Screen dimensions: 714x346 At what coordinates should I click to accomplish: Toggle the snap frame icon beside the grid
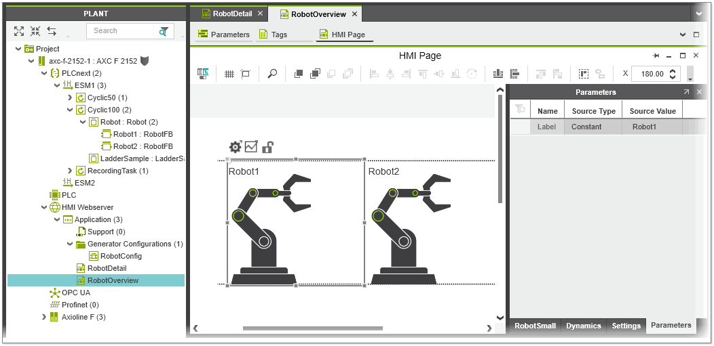coord(246,74)
